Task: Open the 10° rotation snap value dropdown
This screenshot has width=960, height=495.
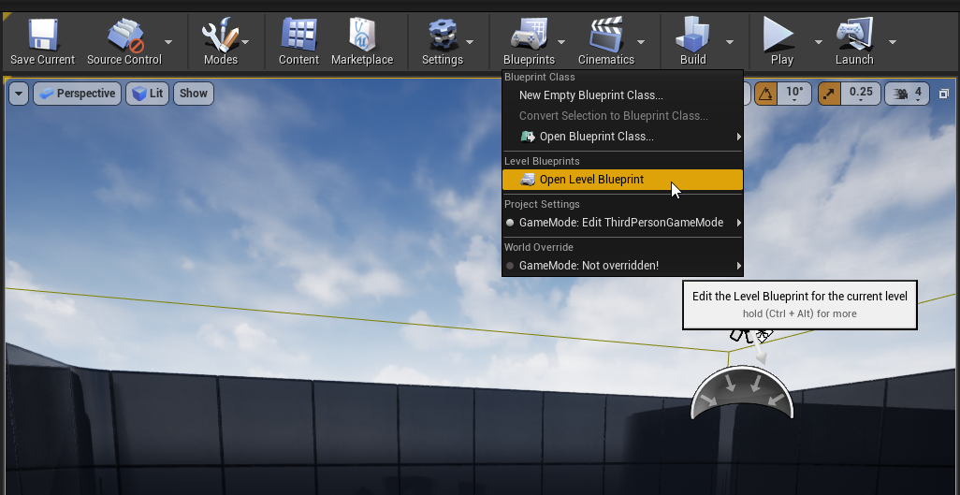Action: (x=794, y=94)
